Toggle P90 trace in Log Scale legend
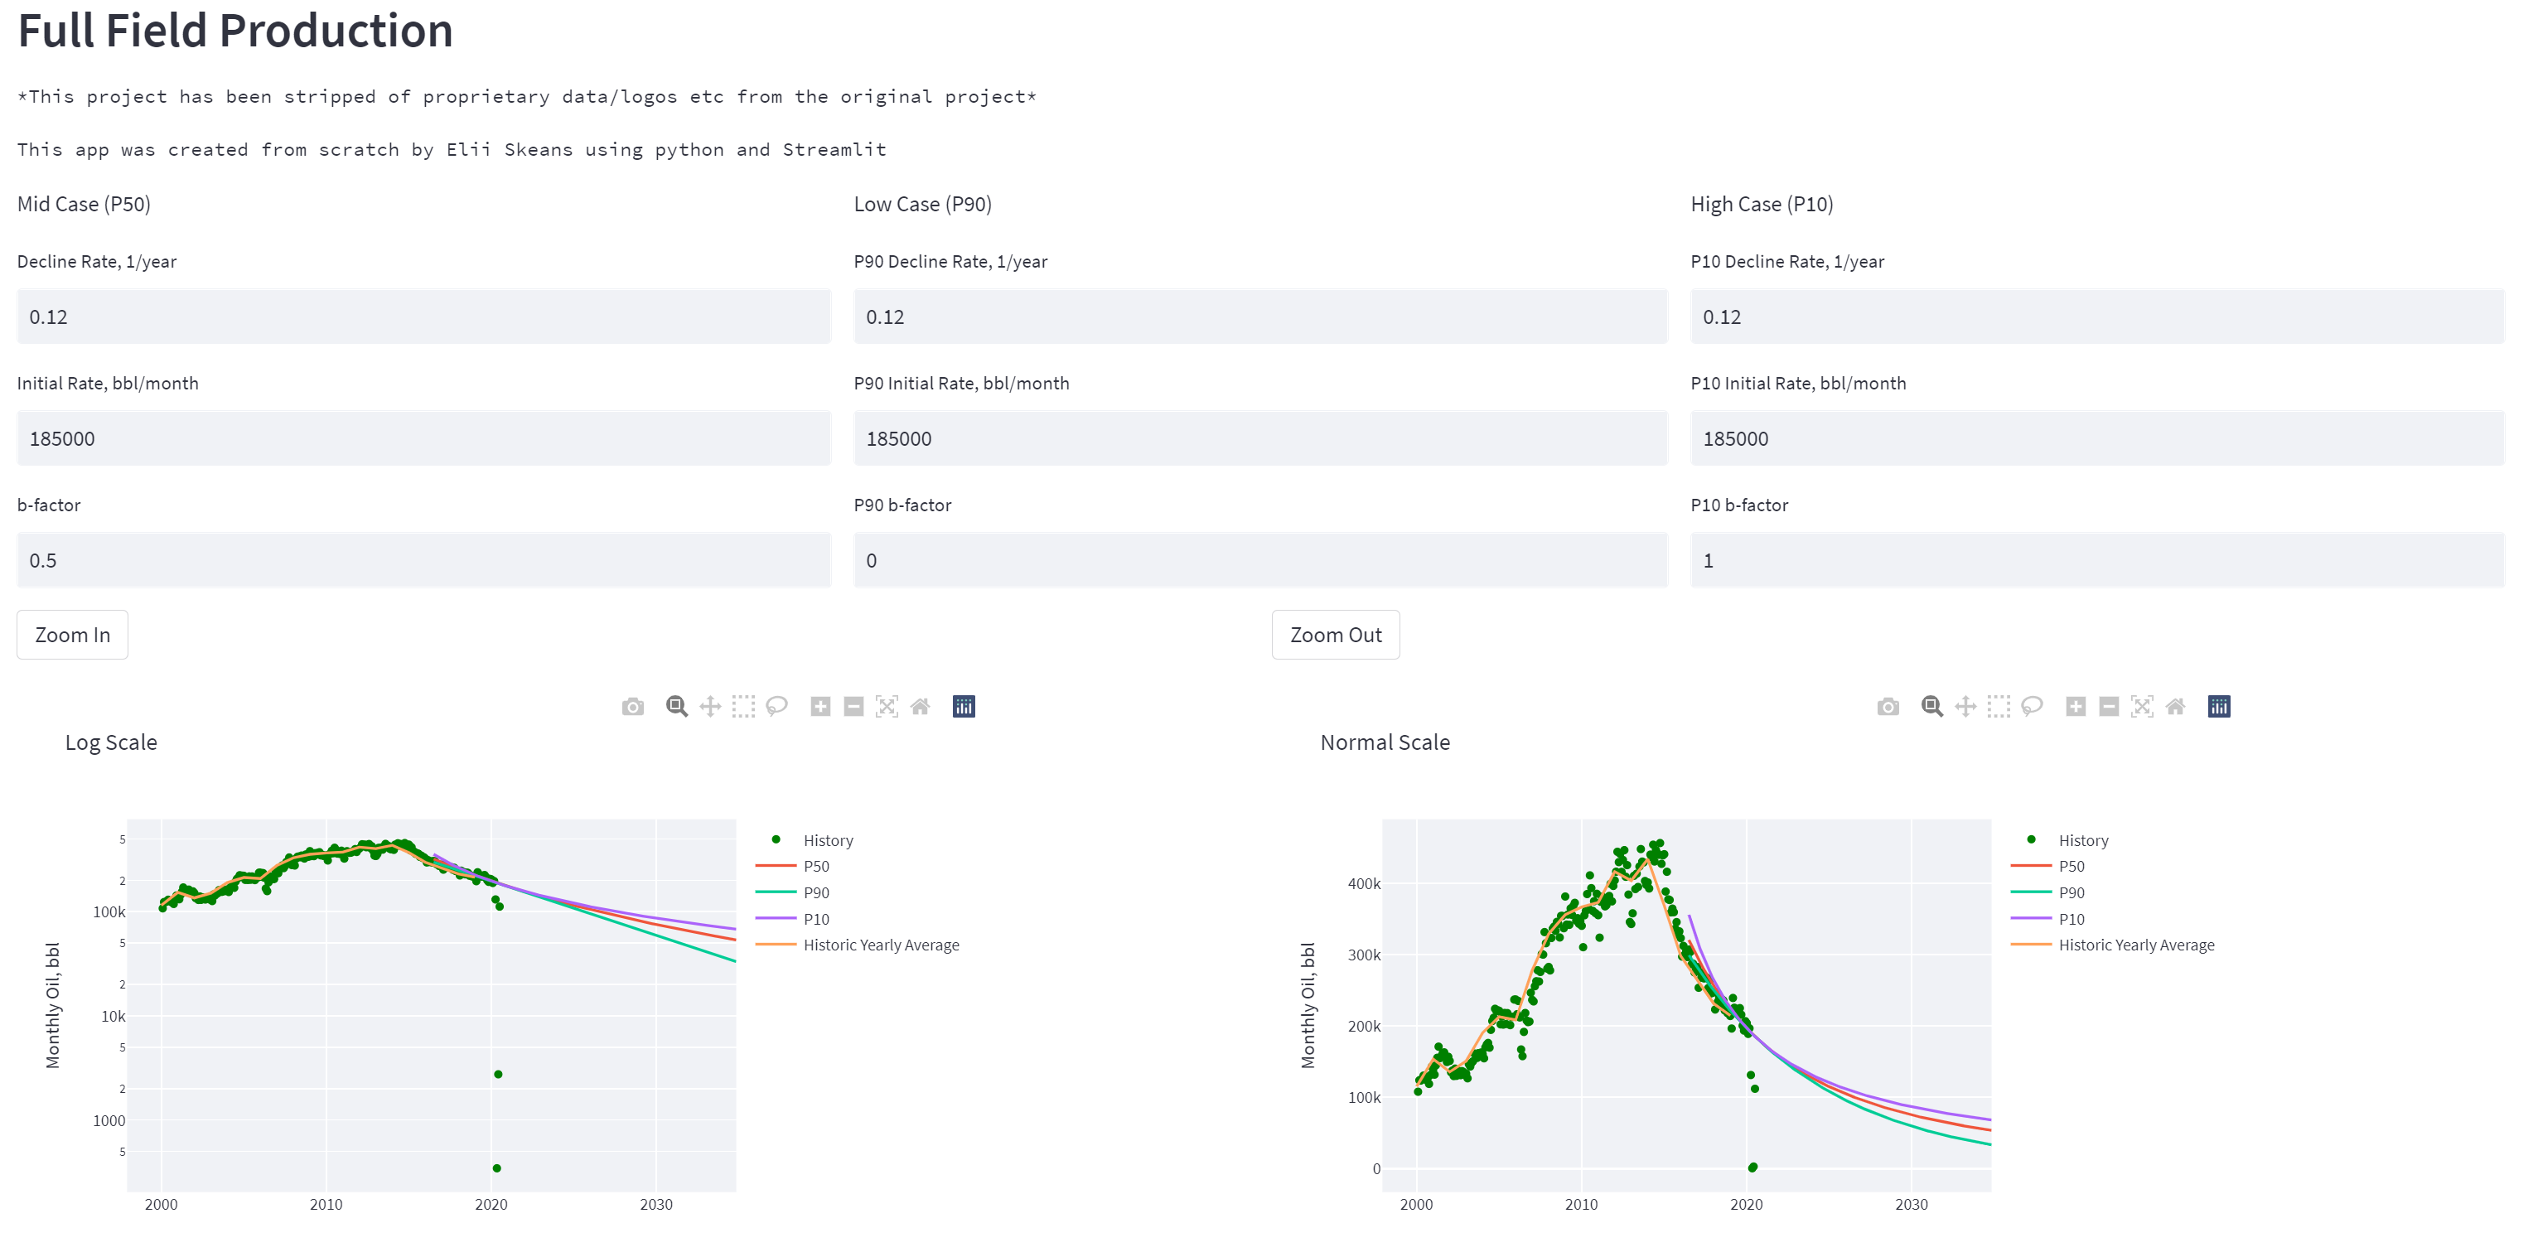 [816, 892]
